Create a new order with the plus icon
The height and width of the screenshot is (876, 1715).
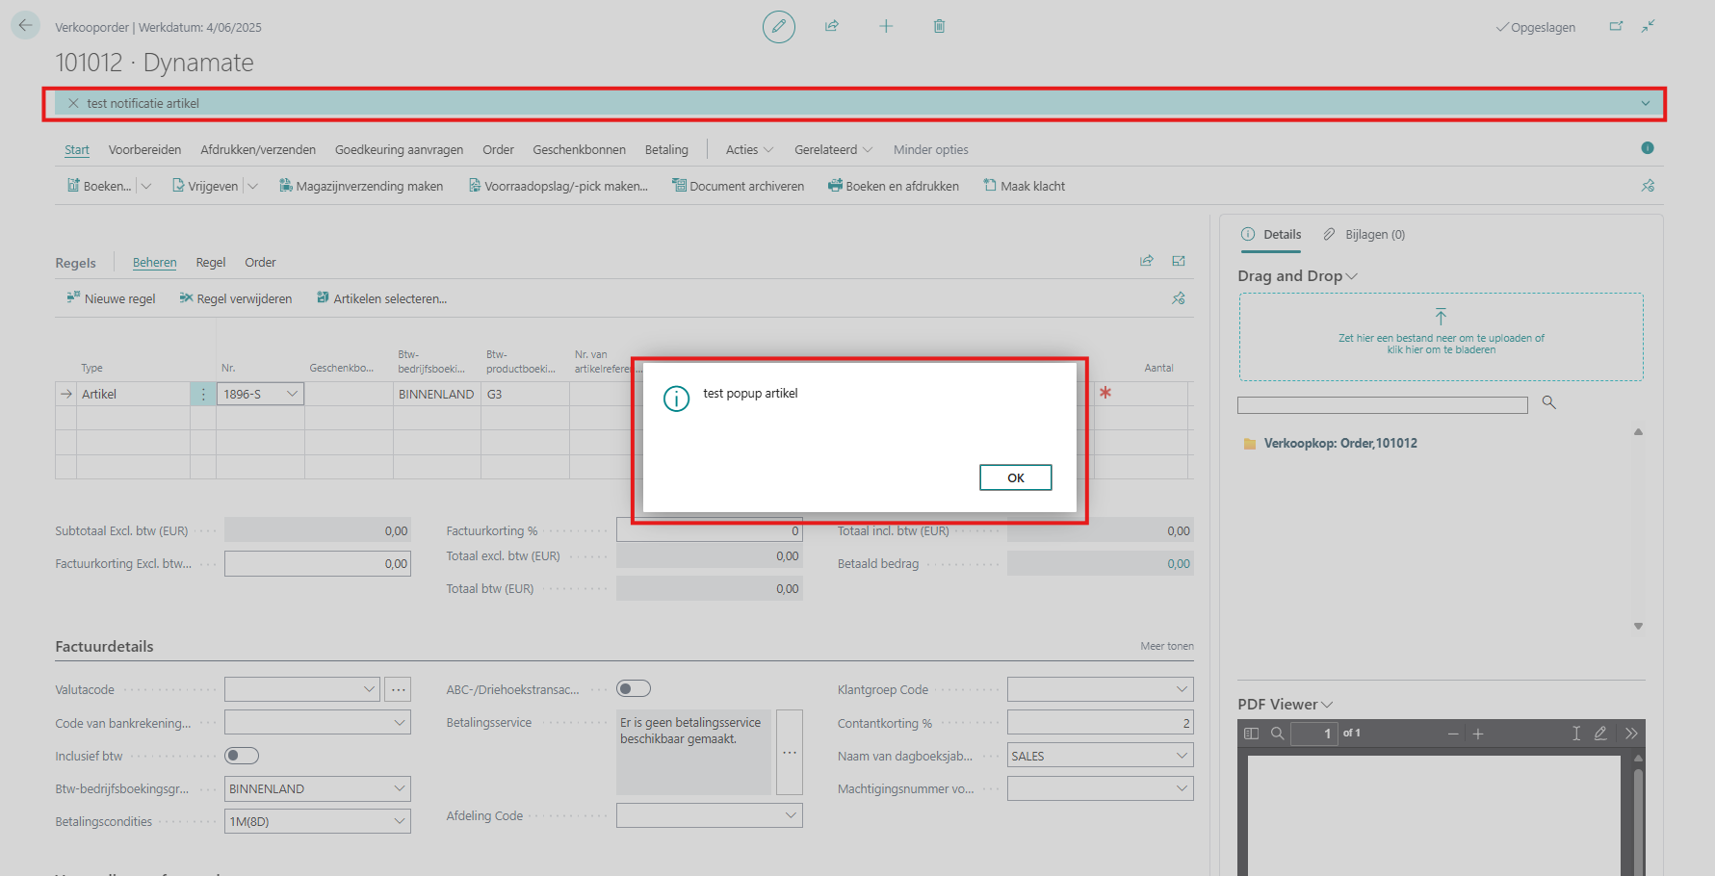(886, 26)
